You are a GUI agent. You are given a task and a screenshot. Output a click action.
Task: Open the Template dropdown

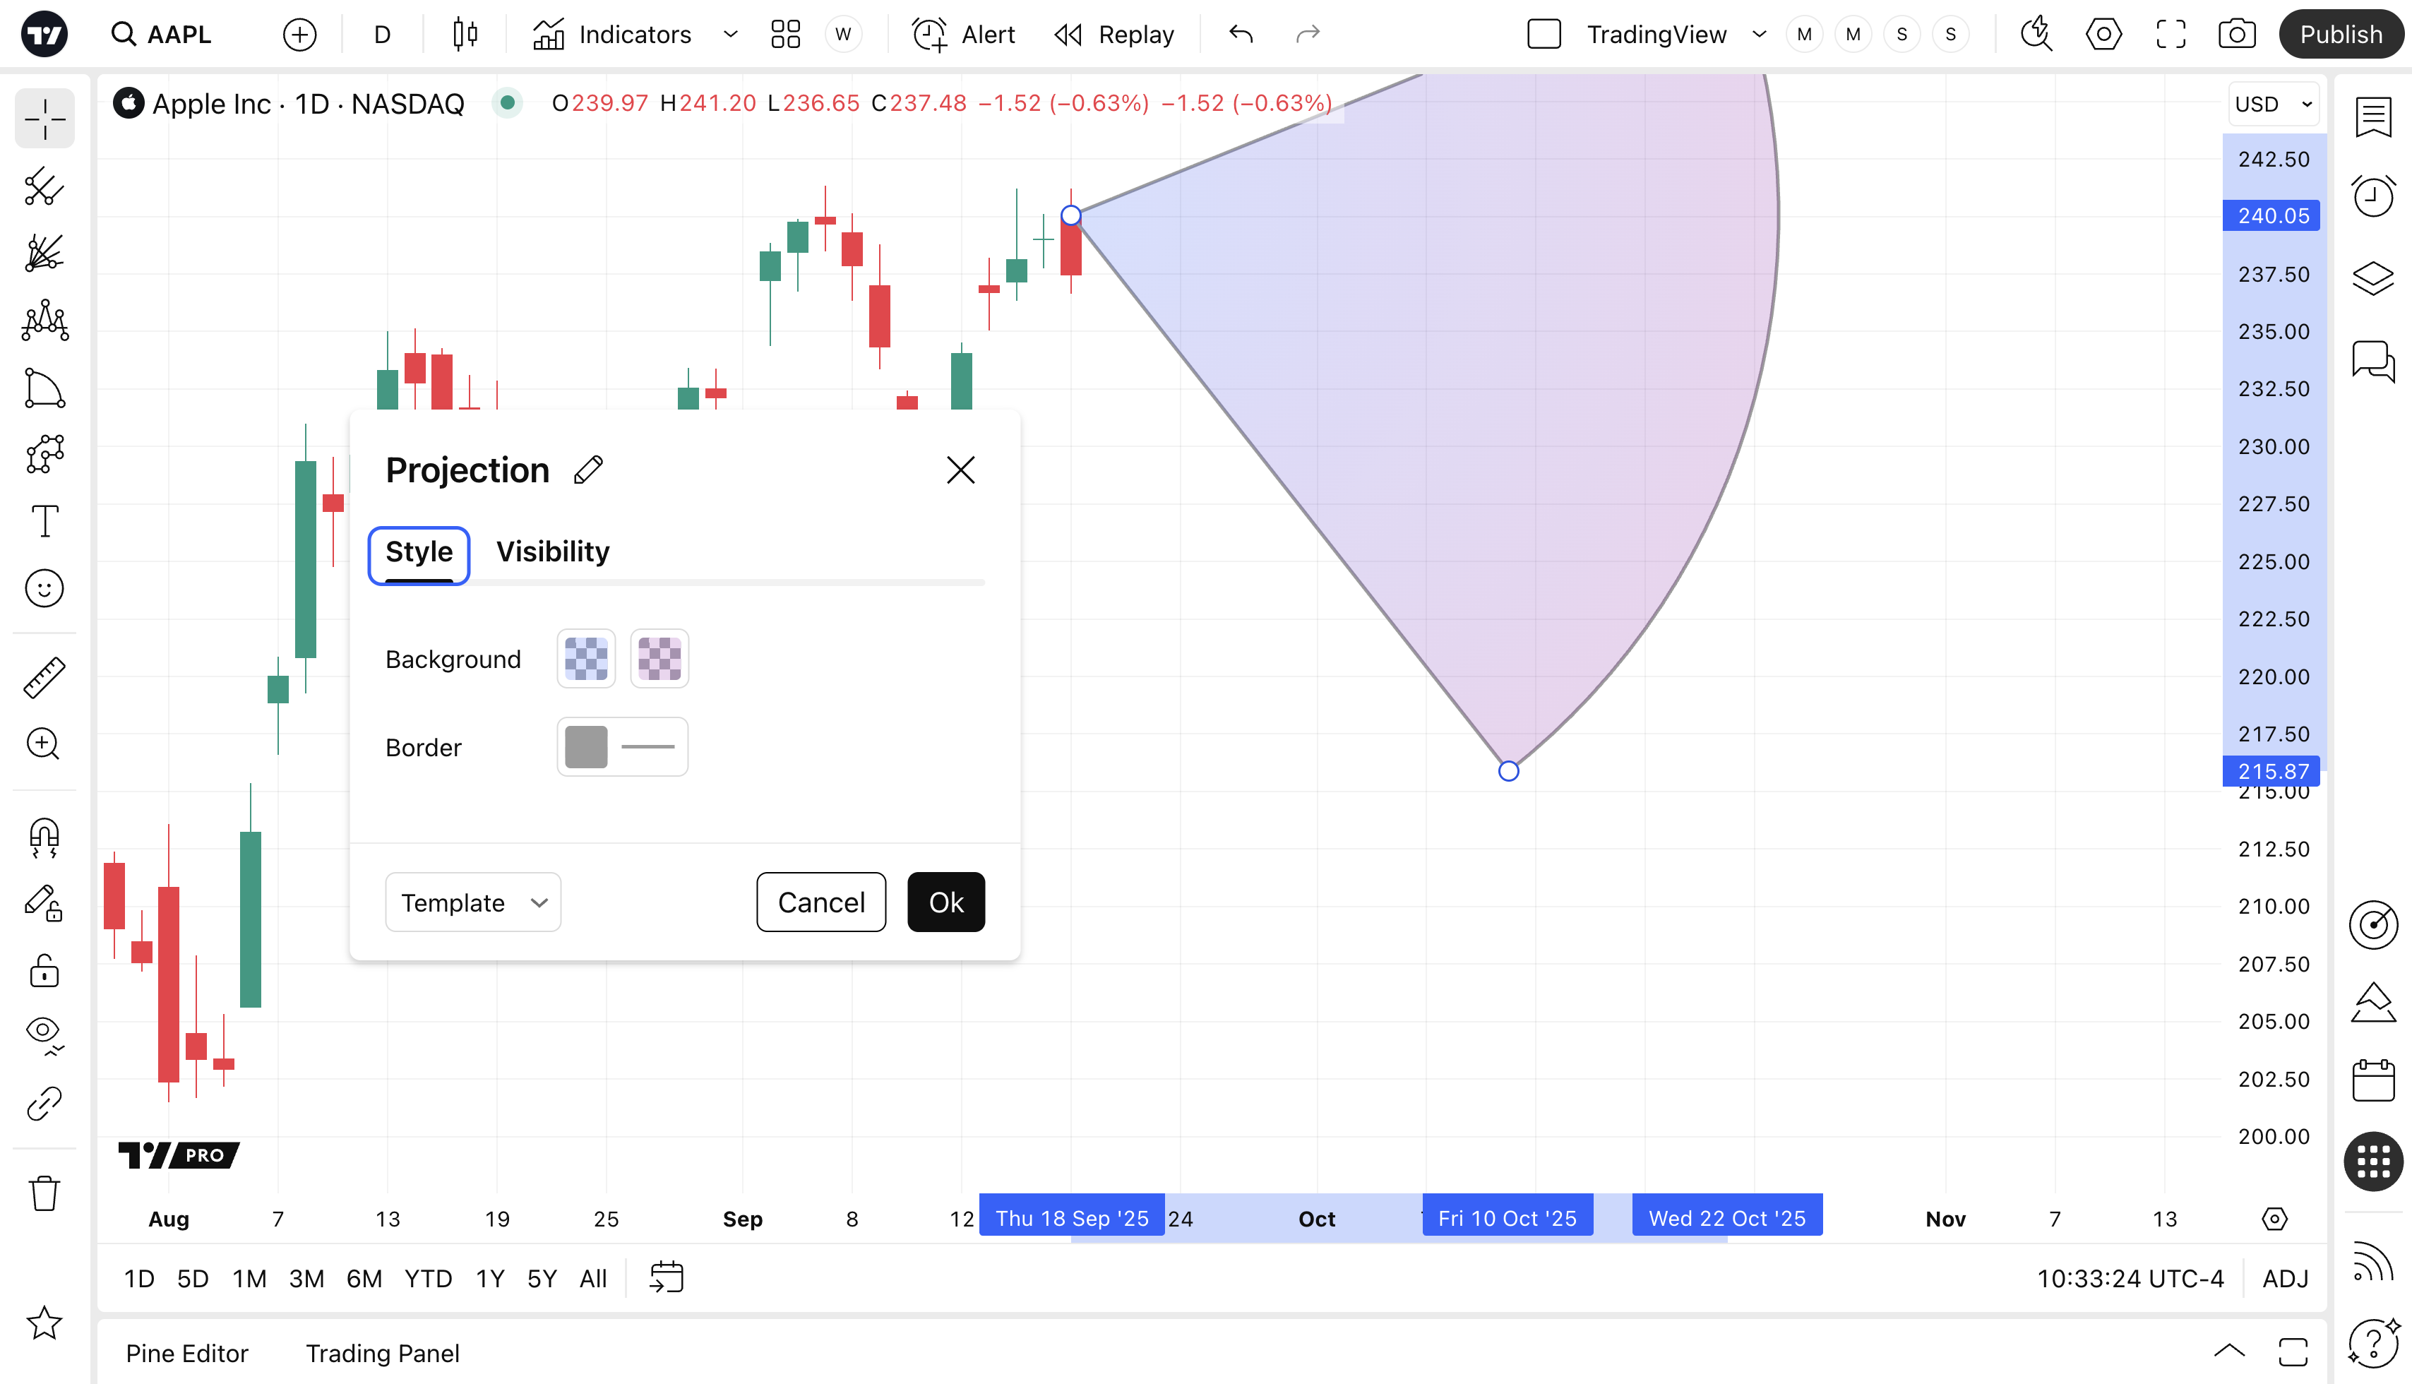tap(472, 902)
